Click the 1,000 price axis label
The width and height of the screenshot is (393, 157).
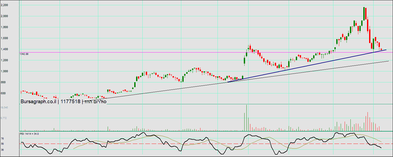[x=4, y=71]
